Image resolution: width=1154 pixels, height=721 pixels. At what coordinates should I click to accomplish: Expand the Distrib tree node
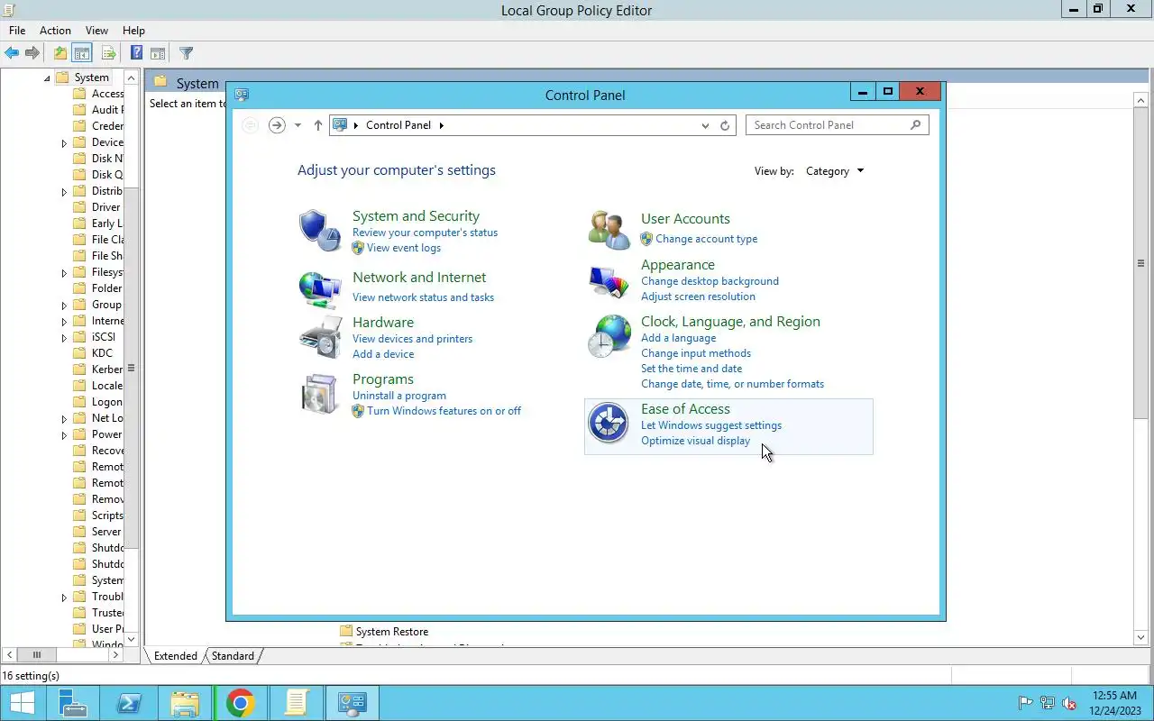[64, 191]
